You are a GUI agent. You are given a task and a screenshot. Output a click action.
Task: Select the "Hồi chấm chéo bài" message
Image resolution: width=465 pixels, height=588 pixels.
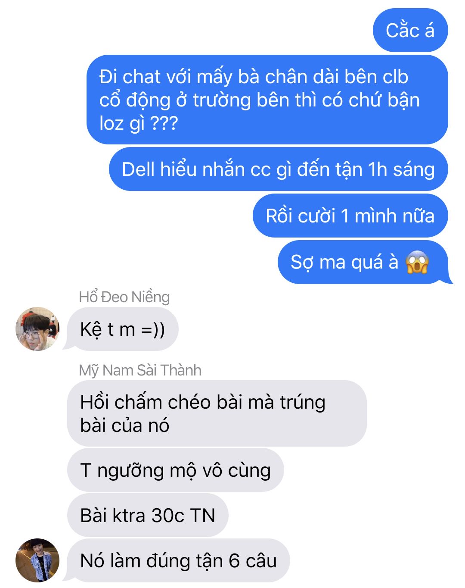[x=217, y=413]
